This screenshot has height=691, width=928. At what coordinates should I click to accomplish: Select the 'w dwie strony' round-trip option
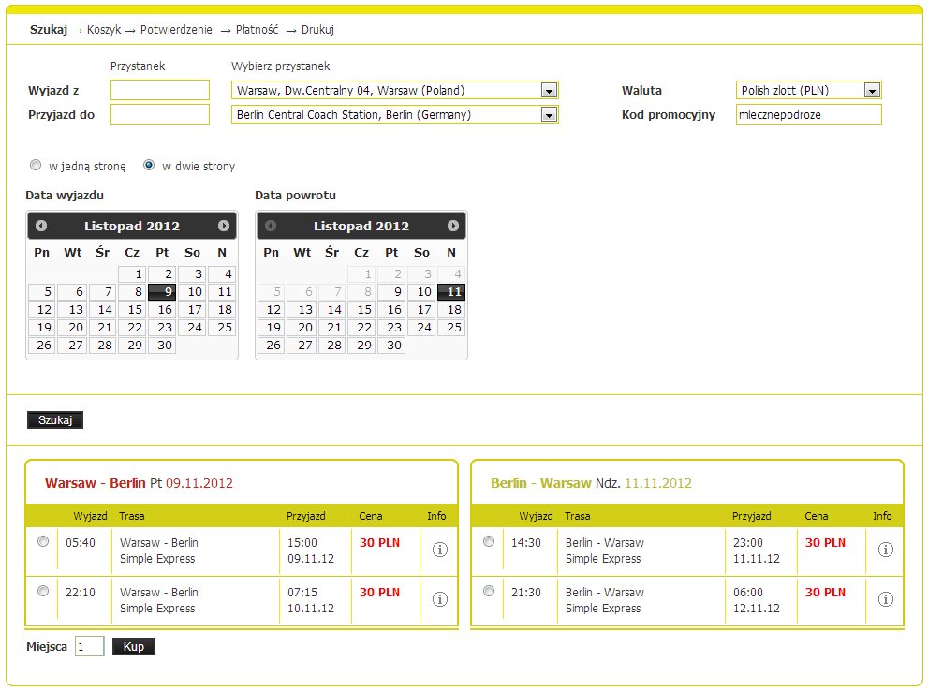click(x=149, y=166)
